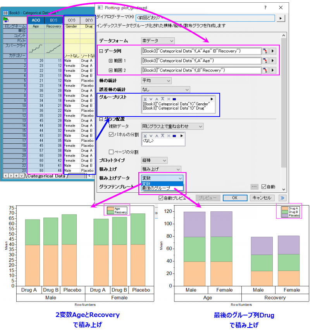
Task: Click scroll-up arrow of dialog scrollbar
Action: click(x=284, y=35)
